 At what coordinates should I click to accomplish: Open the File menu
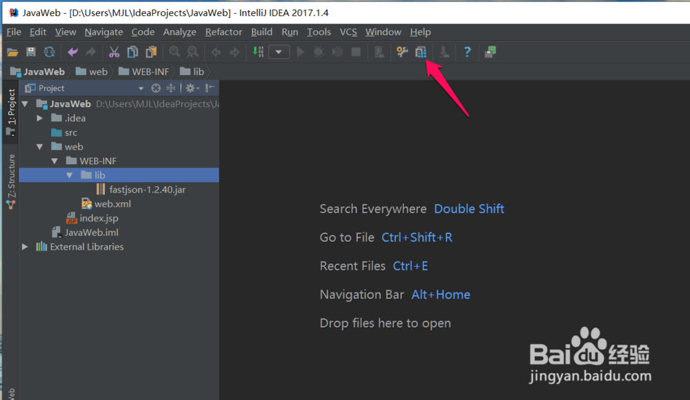pos(14,32)
